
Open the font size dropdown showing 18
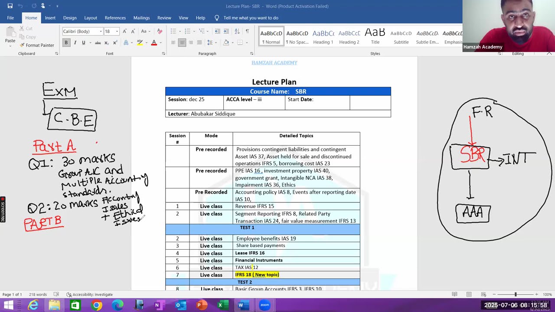point(117,31)
